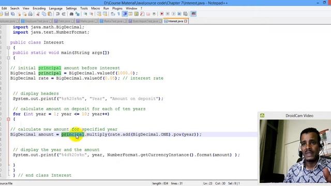The height and width of the screenshot is (186, 331).
Task: Switch to the MathsTest.java tab
Action: pos(113,21)
